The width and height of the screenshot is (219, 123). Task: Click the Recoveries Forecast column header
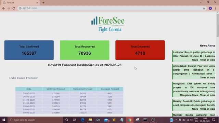click(x=83, y=89)
